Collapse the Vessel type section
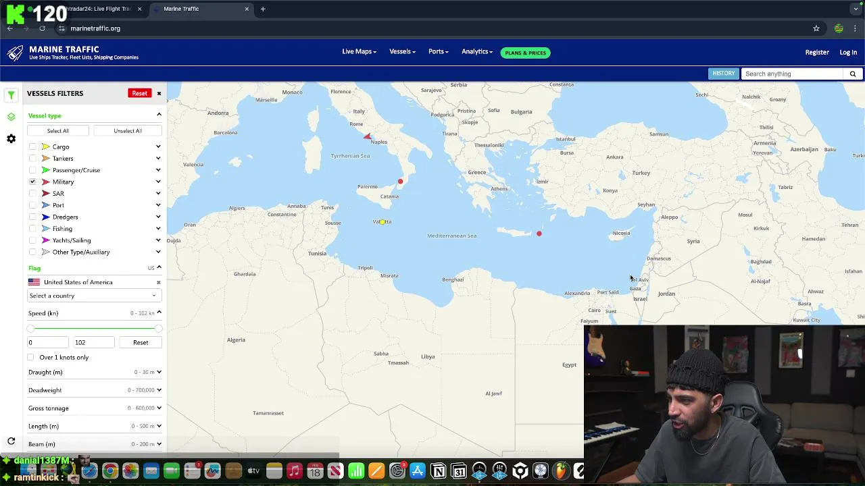Screen dimensions: 865x486 coord(159,115)
